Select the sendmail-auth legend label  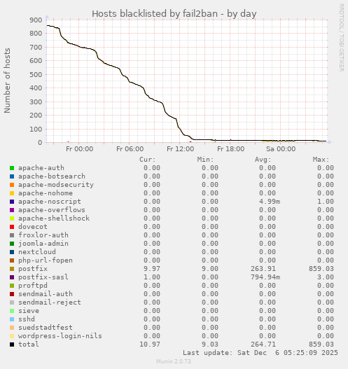coord(46,294)
